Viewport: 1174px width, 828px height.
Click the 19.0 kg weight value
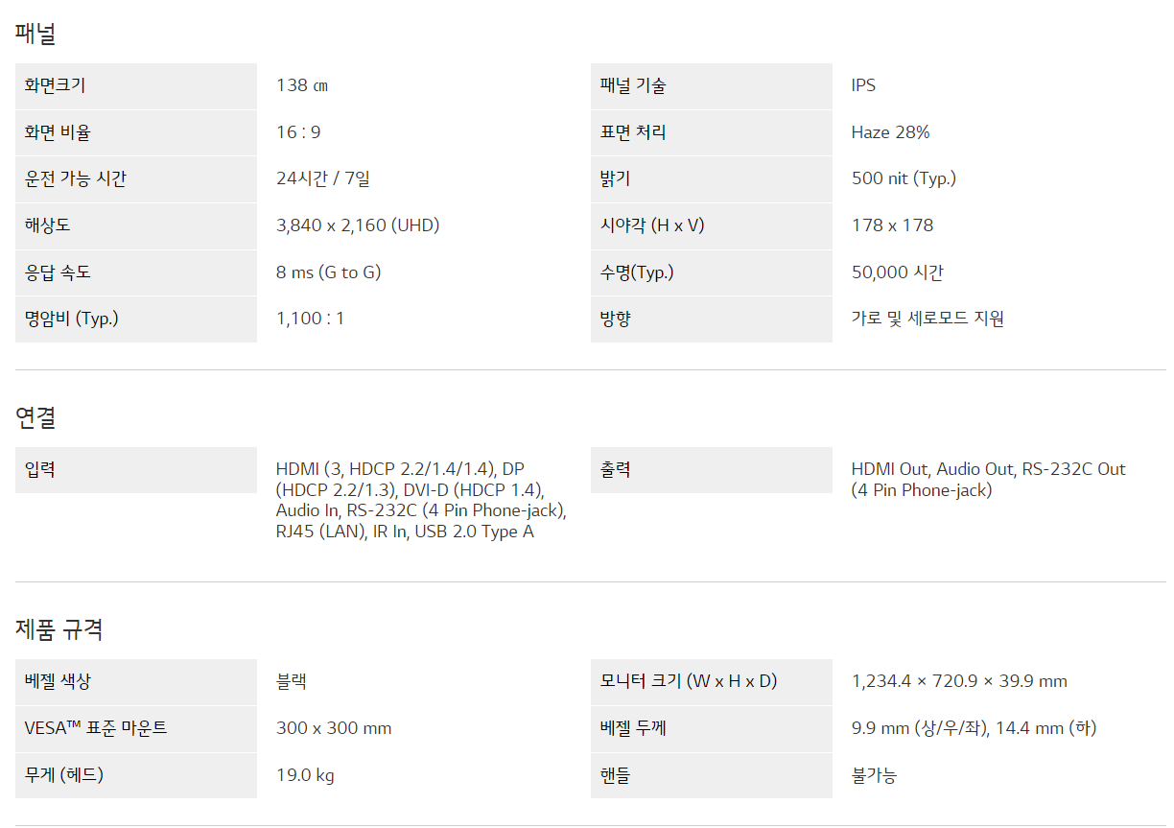pos(305,775)
